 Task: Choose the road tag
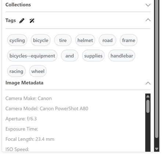pos(107,40)
